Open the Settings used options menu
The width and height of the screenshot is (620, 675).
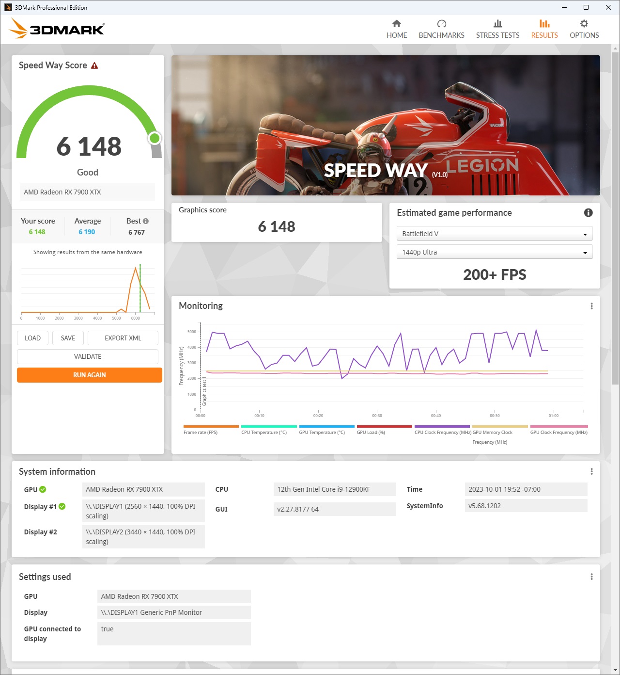click(x=591, y=577)
